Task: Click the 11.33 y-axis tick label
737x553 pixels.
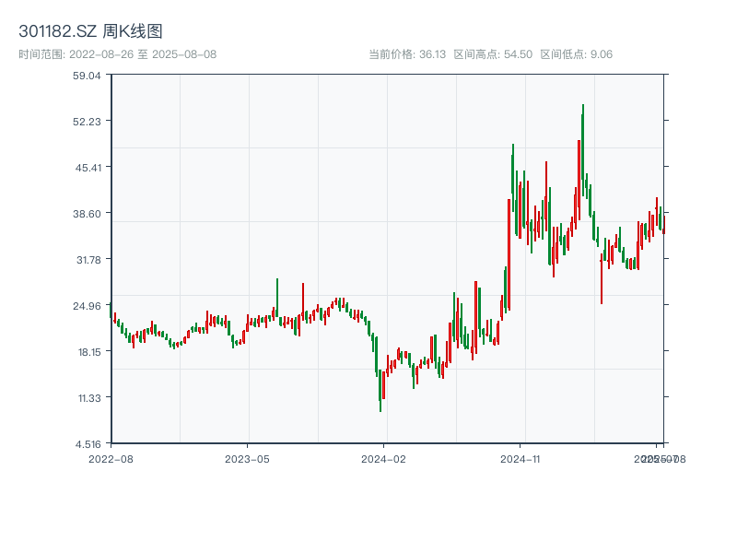Action: point(87,398)
